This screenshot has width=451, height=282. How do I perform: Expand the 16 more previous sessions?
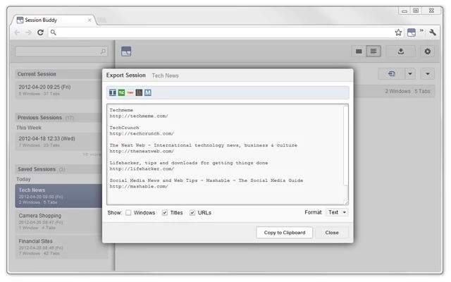click(92, 154)
